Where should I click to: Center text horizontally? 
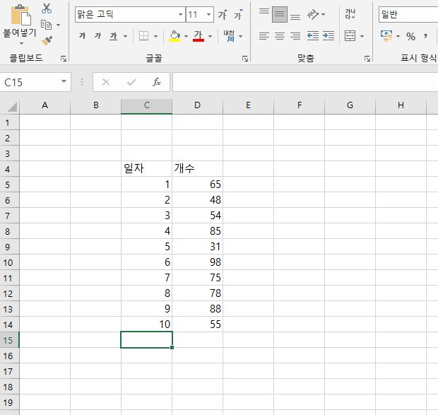[x=280, y=36]
